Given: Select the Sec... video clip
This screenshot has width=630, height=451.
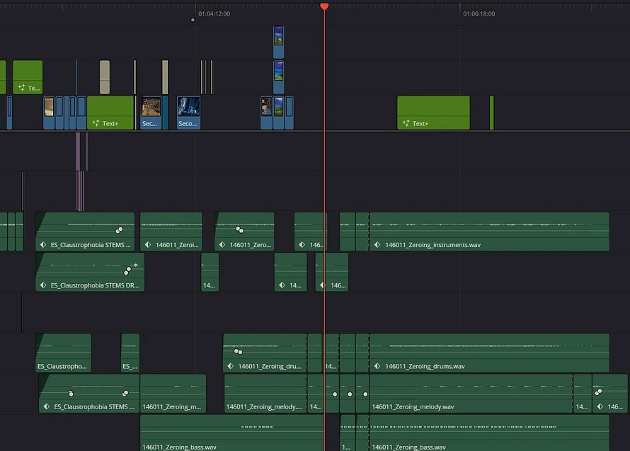Looking at the screenshot, I should coord(151,113).
